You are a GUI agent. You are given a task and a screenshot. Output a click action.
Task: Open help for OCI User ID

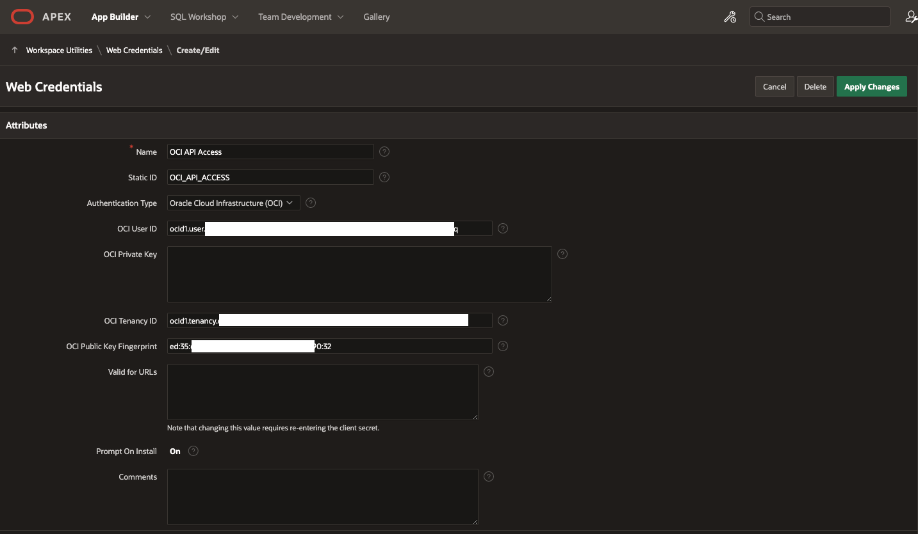pyautogui.click(x=503, y=228)
